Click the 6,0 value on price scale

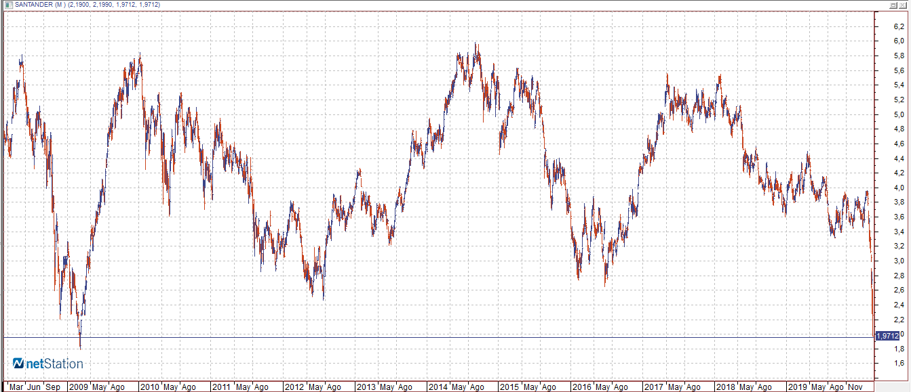899,41
